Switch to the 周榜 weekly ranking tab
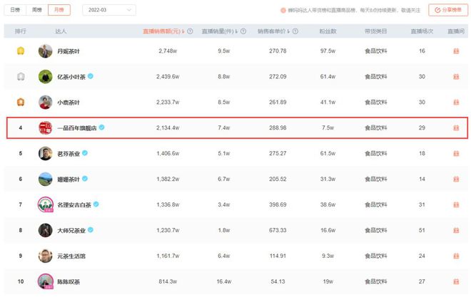Viewport: 471px width, 297px height. coord(37,10)
